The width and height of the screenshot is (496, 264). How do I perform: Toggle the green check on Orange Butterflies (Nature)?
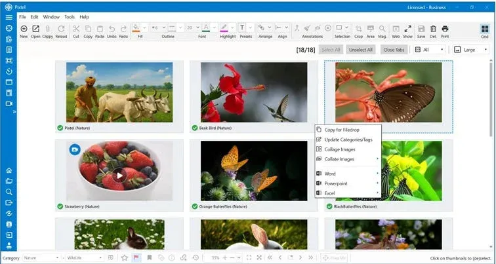click(195, 206)
